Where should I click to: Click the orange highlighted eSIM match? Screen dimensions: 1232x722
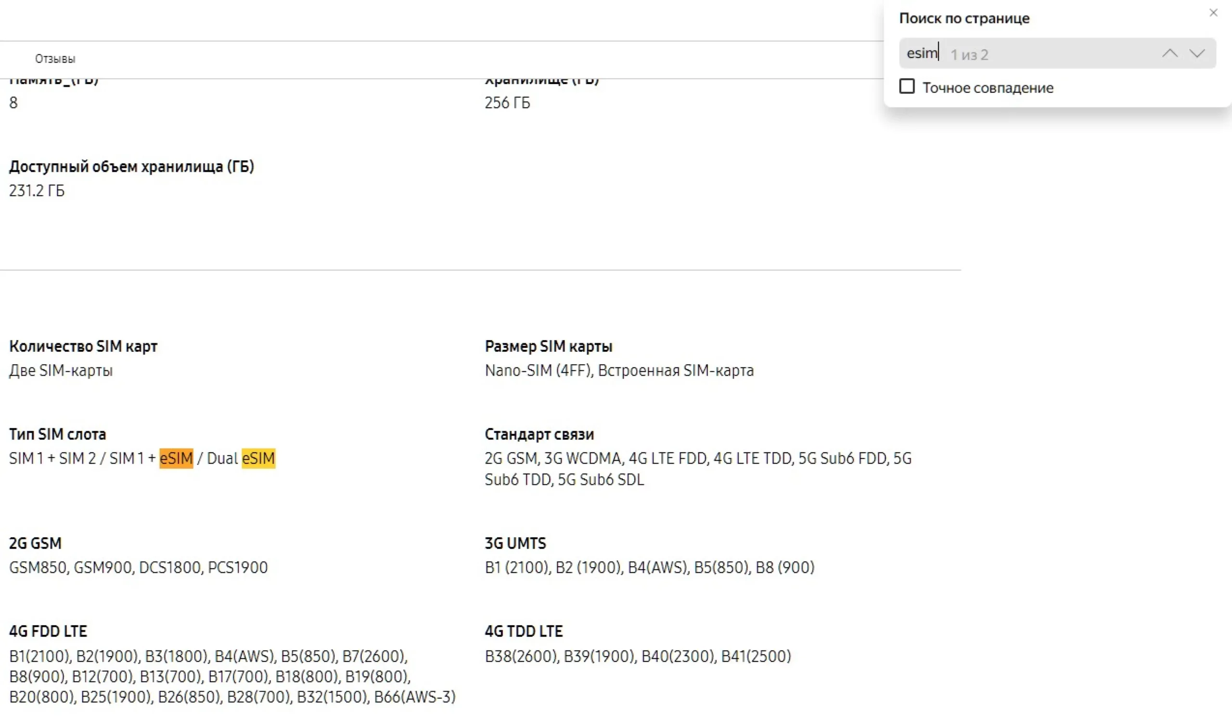coord(176,458)
